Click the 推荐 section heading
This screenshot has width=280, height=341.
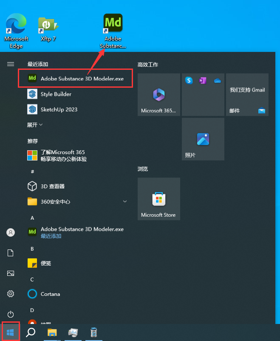[33, 141]
